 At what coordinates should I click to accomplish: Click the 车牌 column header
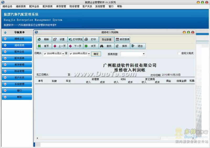click(x=54, y=81)
